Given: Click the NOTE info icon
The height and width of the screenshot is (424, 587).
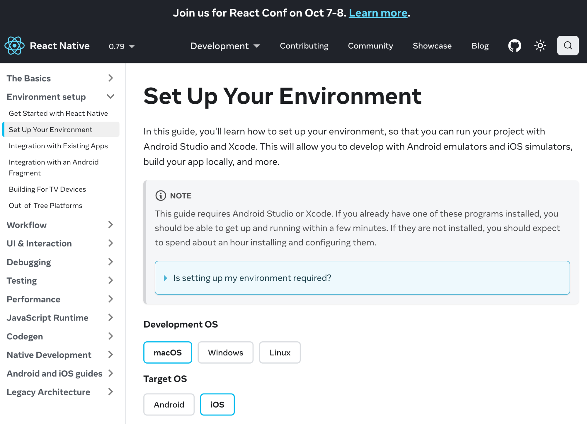Looking at the screenshot, I should [161, 195].
